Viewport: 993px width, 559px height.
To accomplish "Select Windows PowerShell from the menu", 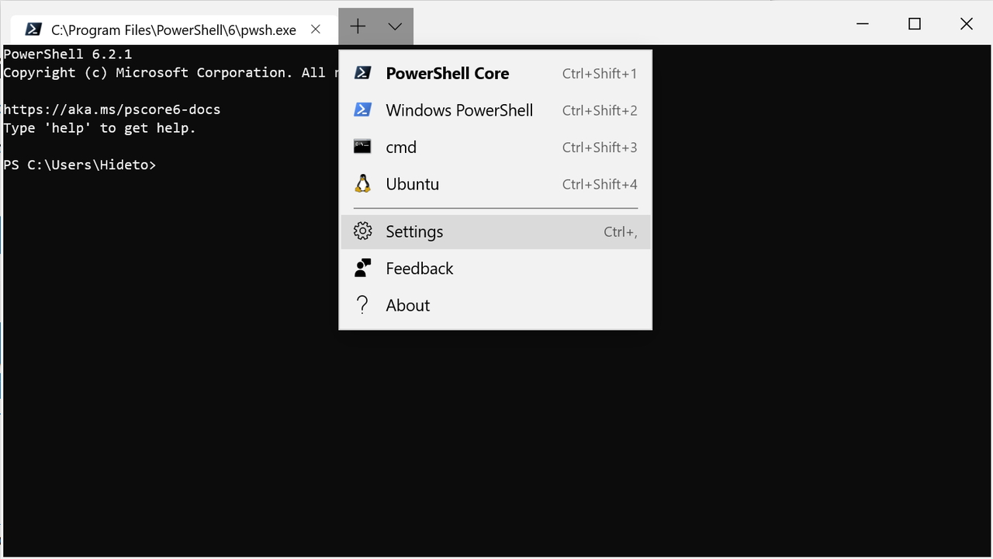I will tap(459, 109).
